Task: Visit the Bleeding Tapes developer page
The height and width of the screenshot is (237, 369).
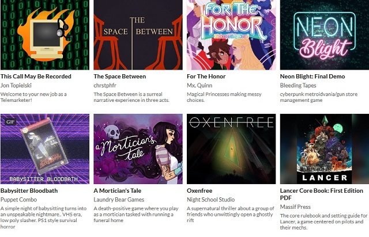Action: click(x=298, y=85)
